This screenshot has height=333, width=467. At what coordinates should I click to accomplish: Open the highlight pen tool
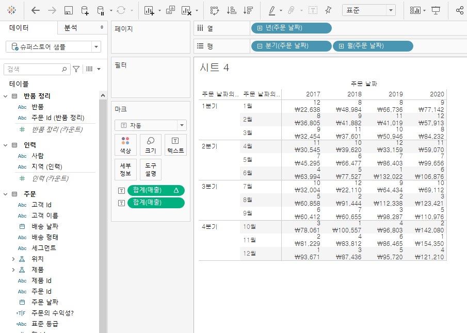click(x=271, y=10)
